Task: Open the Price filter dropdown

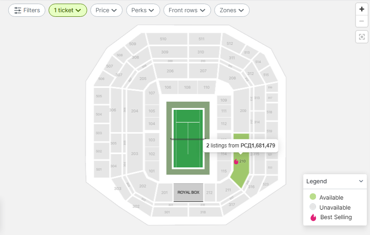Action: [106, 10]
